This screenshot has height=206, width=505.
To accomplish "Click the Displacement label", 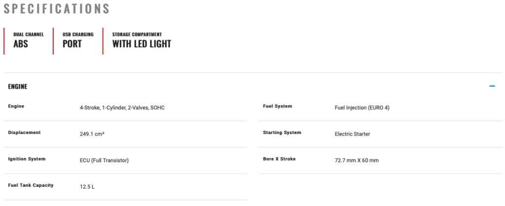I will 25,133.
